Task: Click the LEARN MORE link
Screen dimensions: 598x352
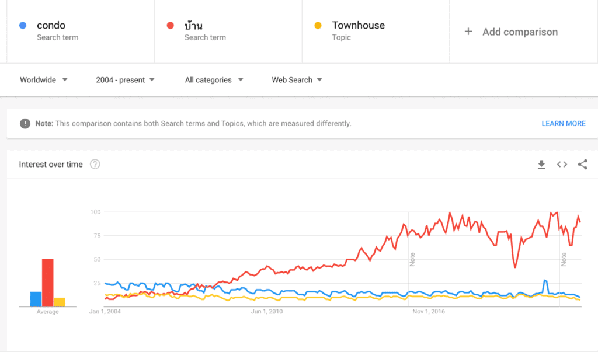Action: (563, 123)
